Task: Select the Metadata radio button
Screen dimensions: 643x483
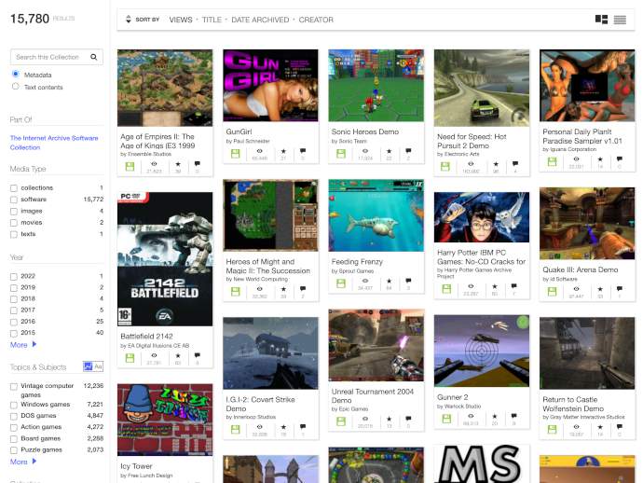Action: pyautogui.click(x=16, y=74)
